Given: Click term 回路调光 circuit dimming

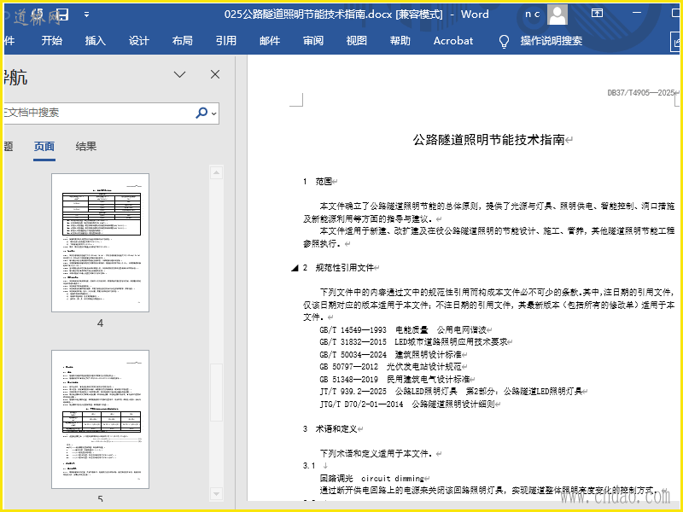Looking at the screenshot, I should coord(372,479).
